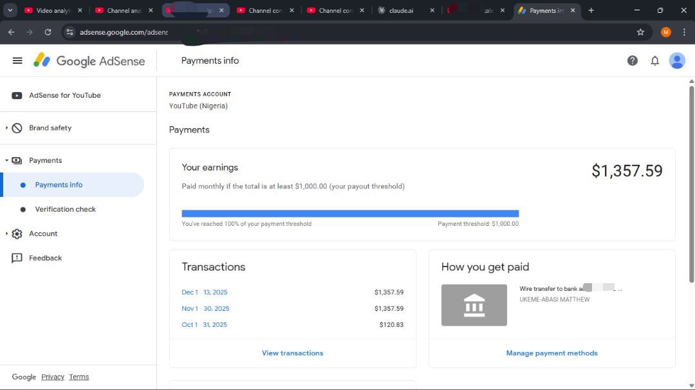Click the Feedback speech bubble icon
The height and width of the screenshot is (390, 695).
(17, 258)
